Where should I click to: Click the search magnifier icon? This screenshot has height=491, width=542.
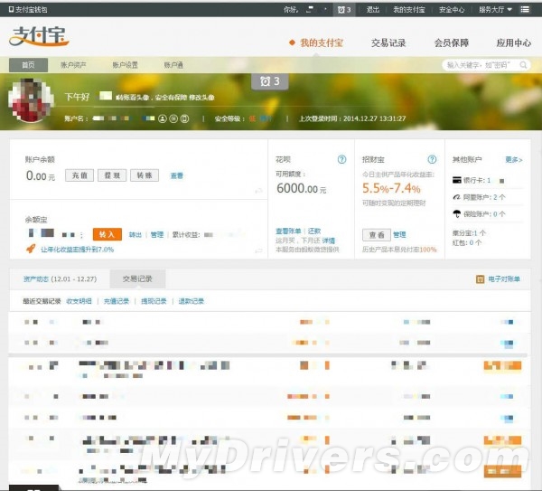[523, 65]
